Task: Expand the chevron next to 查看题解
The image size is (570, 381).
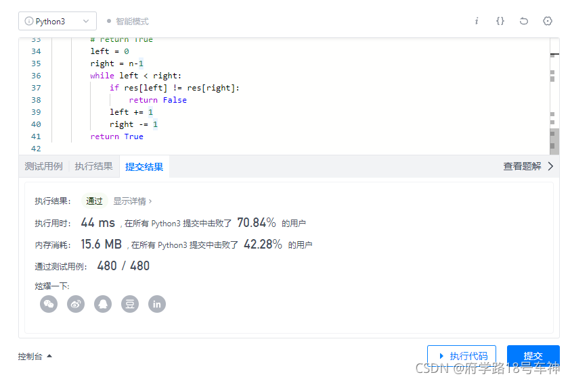Action: pos(551,166)
